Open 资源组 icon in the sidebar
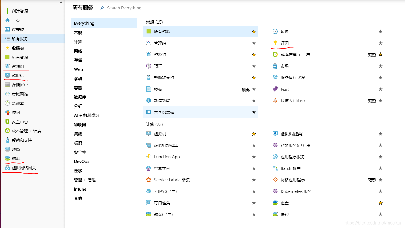This screenshot has width=405, height=228. click(7, 66)
